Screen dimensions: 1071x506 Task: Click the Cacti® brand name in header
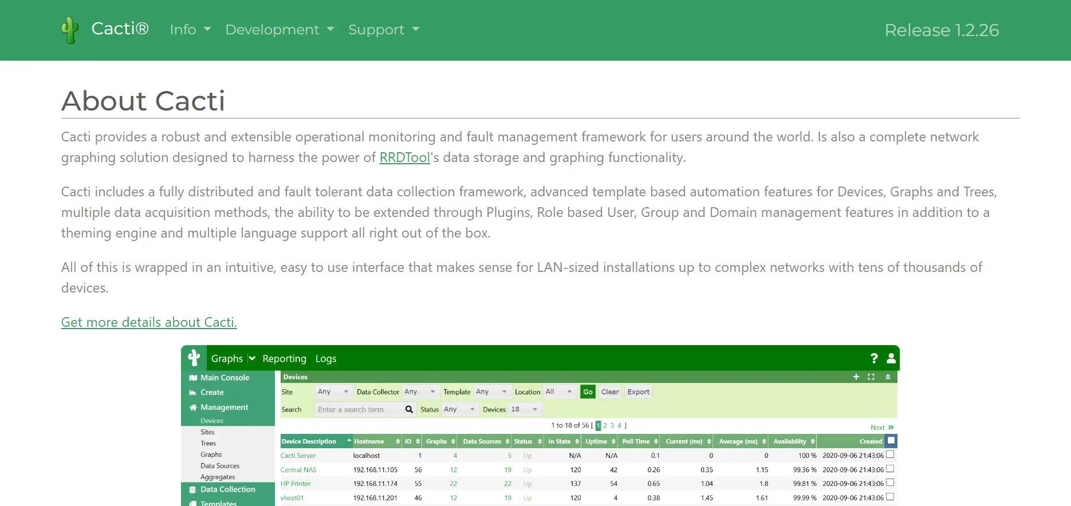[120, 29]
